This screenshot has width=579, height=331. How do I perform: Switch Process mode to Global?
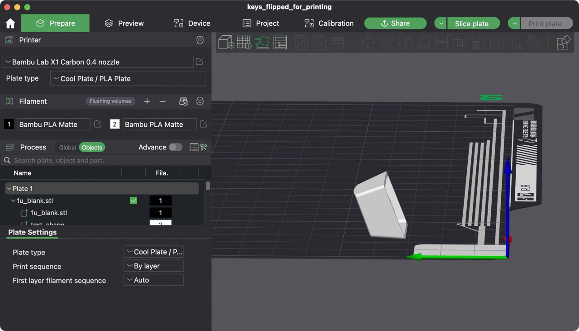67,148
